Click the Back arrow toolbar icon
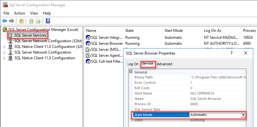 pos(4,21)
